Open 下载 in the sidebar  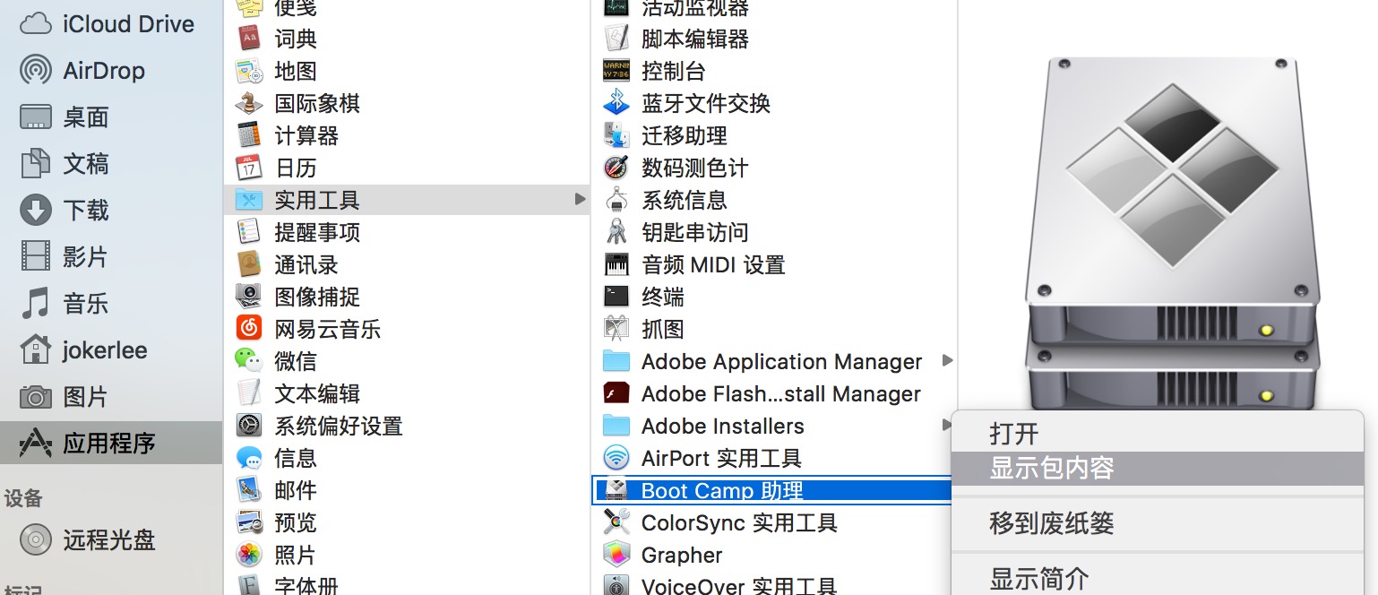point(65,211)
